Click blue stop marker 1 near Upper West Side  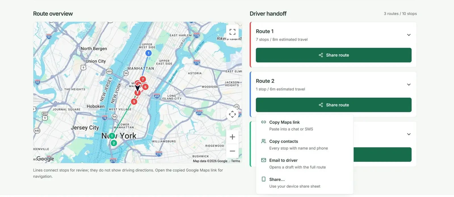148,53
